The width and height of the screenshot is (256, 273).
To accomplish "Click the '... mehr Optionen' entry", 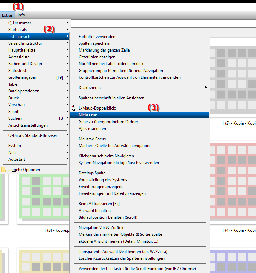I will tap(35, 170).
